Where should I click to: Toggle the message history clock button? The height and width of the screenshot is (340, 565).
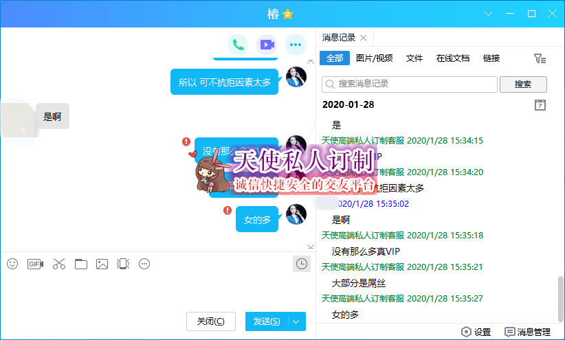(x=301, y=264)
